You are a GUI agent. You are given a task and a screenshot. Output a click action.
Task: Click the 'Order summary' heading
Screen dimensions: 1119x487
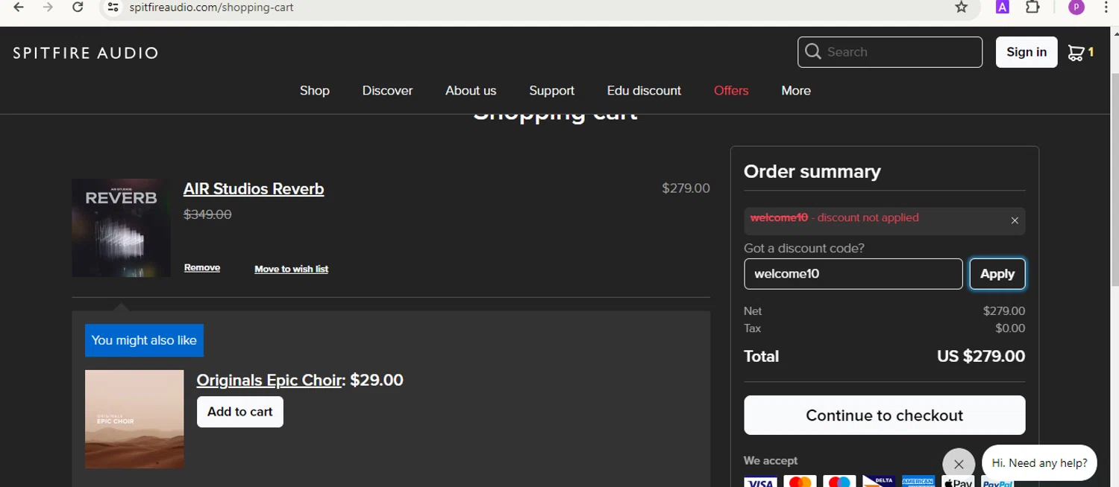(x=812, y=171)
